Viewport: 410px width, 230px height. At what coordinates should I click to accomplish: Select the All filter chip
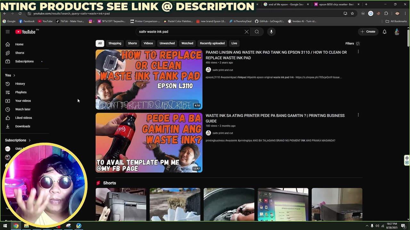pos(100,43)
